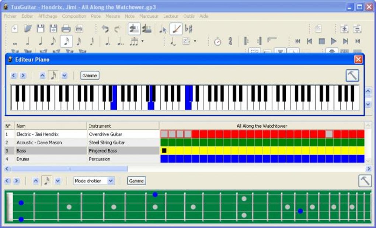Go to next measure
The image size is (376, 228).
pyautogui.click(x=345, y=41)
